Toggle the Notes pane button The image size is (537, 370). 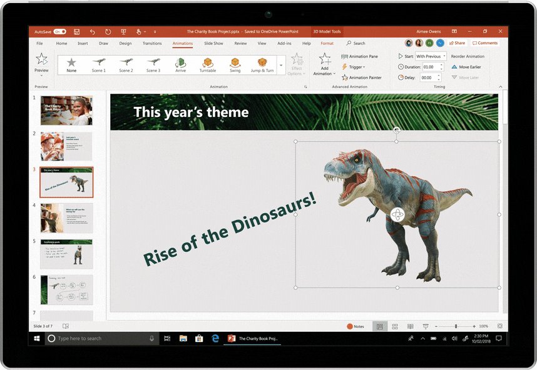pos(355,326)
